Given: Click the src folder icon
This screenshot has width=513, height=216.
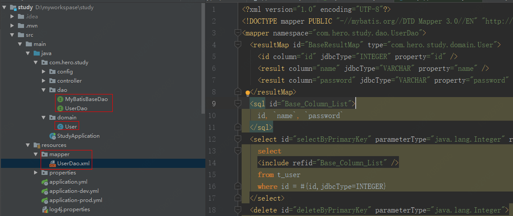Looking at the screenshot, I should 21,35.
